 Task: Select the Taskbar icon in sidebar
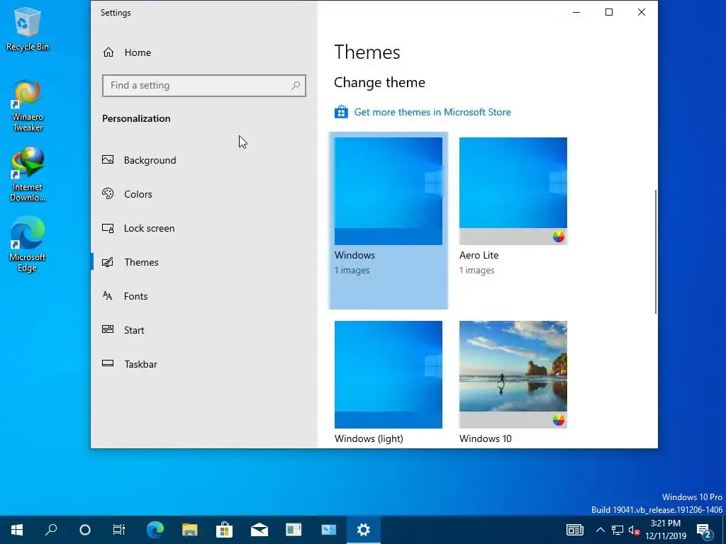(x=108, y=363)
